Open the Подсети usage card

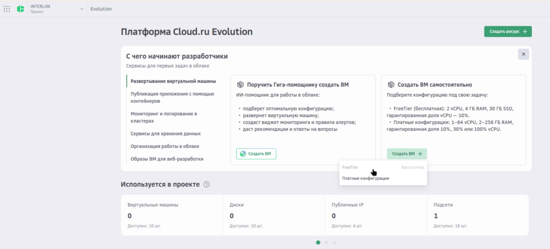(x=477, y=215)
